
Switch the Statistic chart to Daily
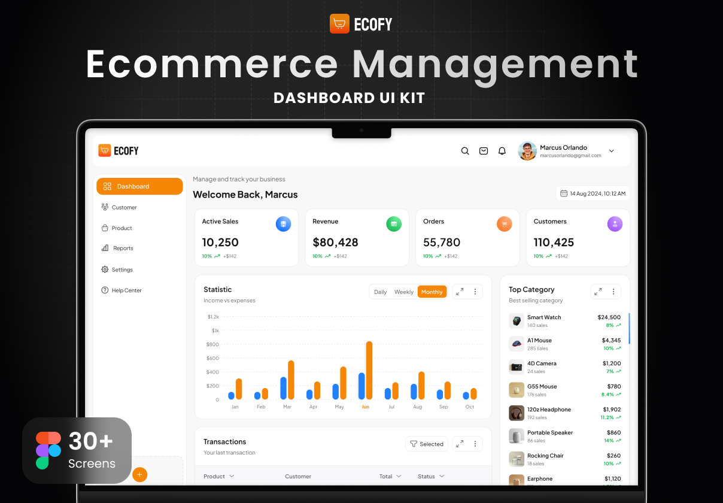381,292
